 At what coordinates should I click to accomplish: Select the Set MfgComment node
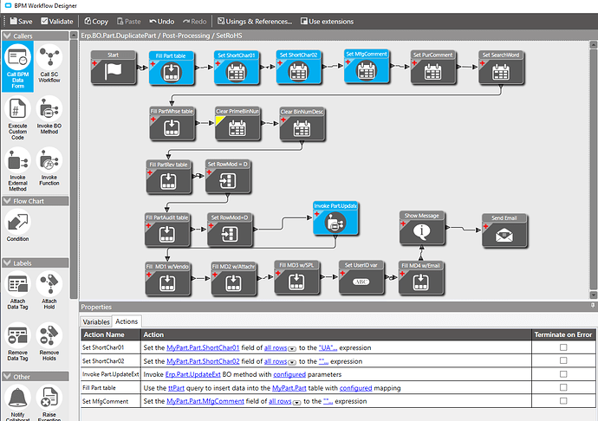coord(367,66)
